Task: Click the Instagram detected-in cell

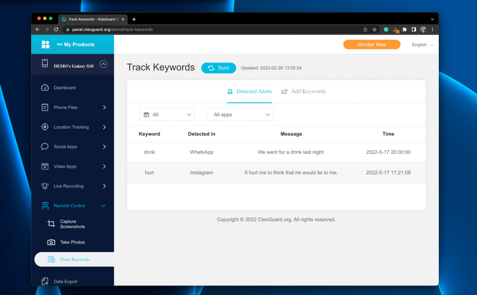Action: [202, 172]
